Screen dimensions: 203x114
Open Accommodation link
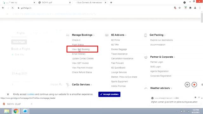tap(158, 45)
